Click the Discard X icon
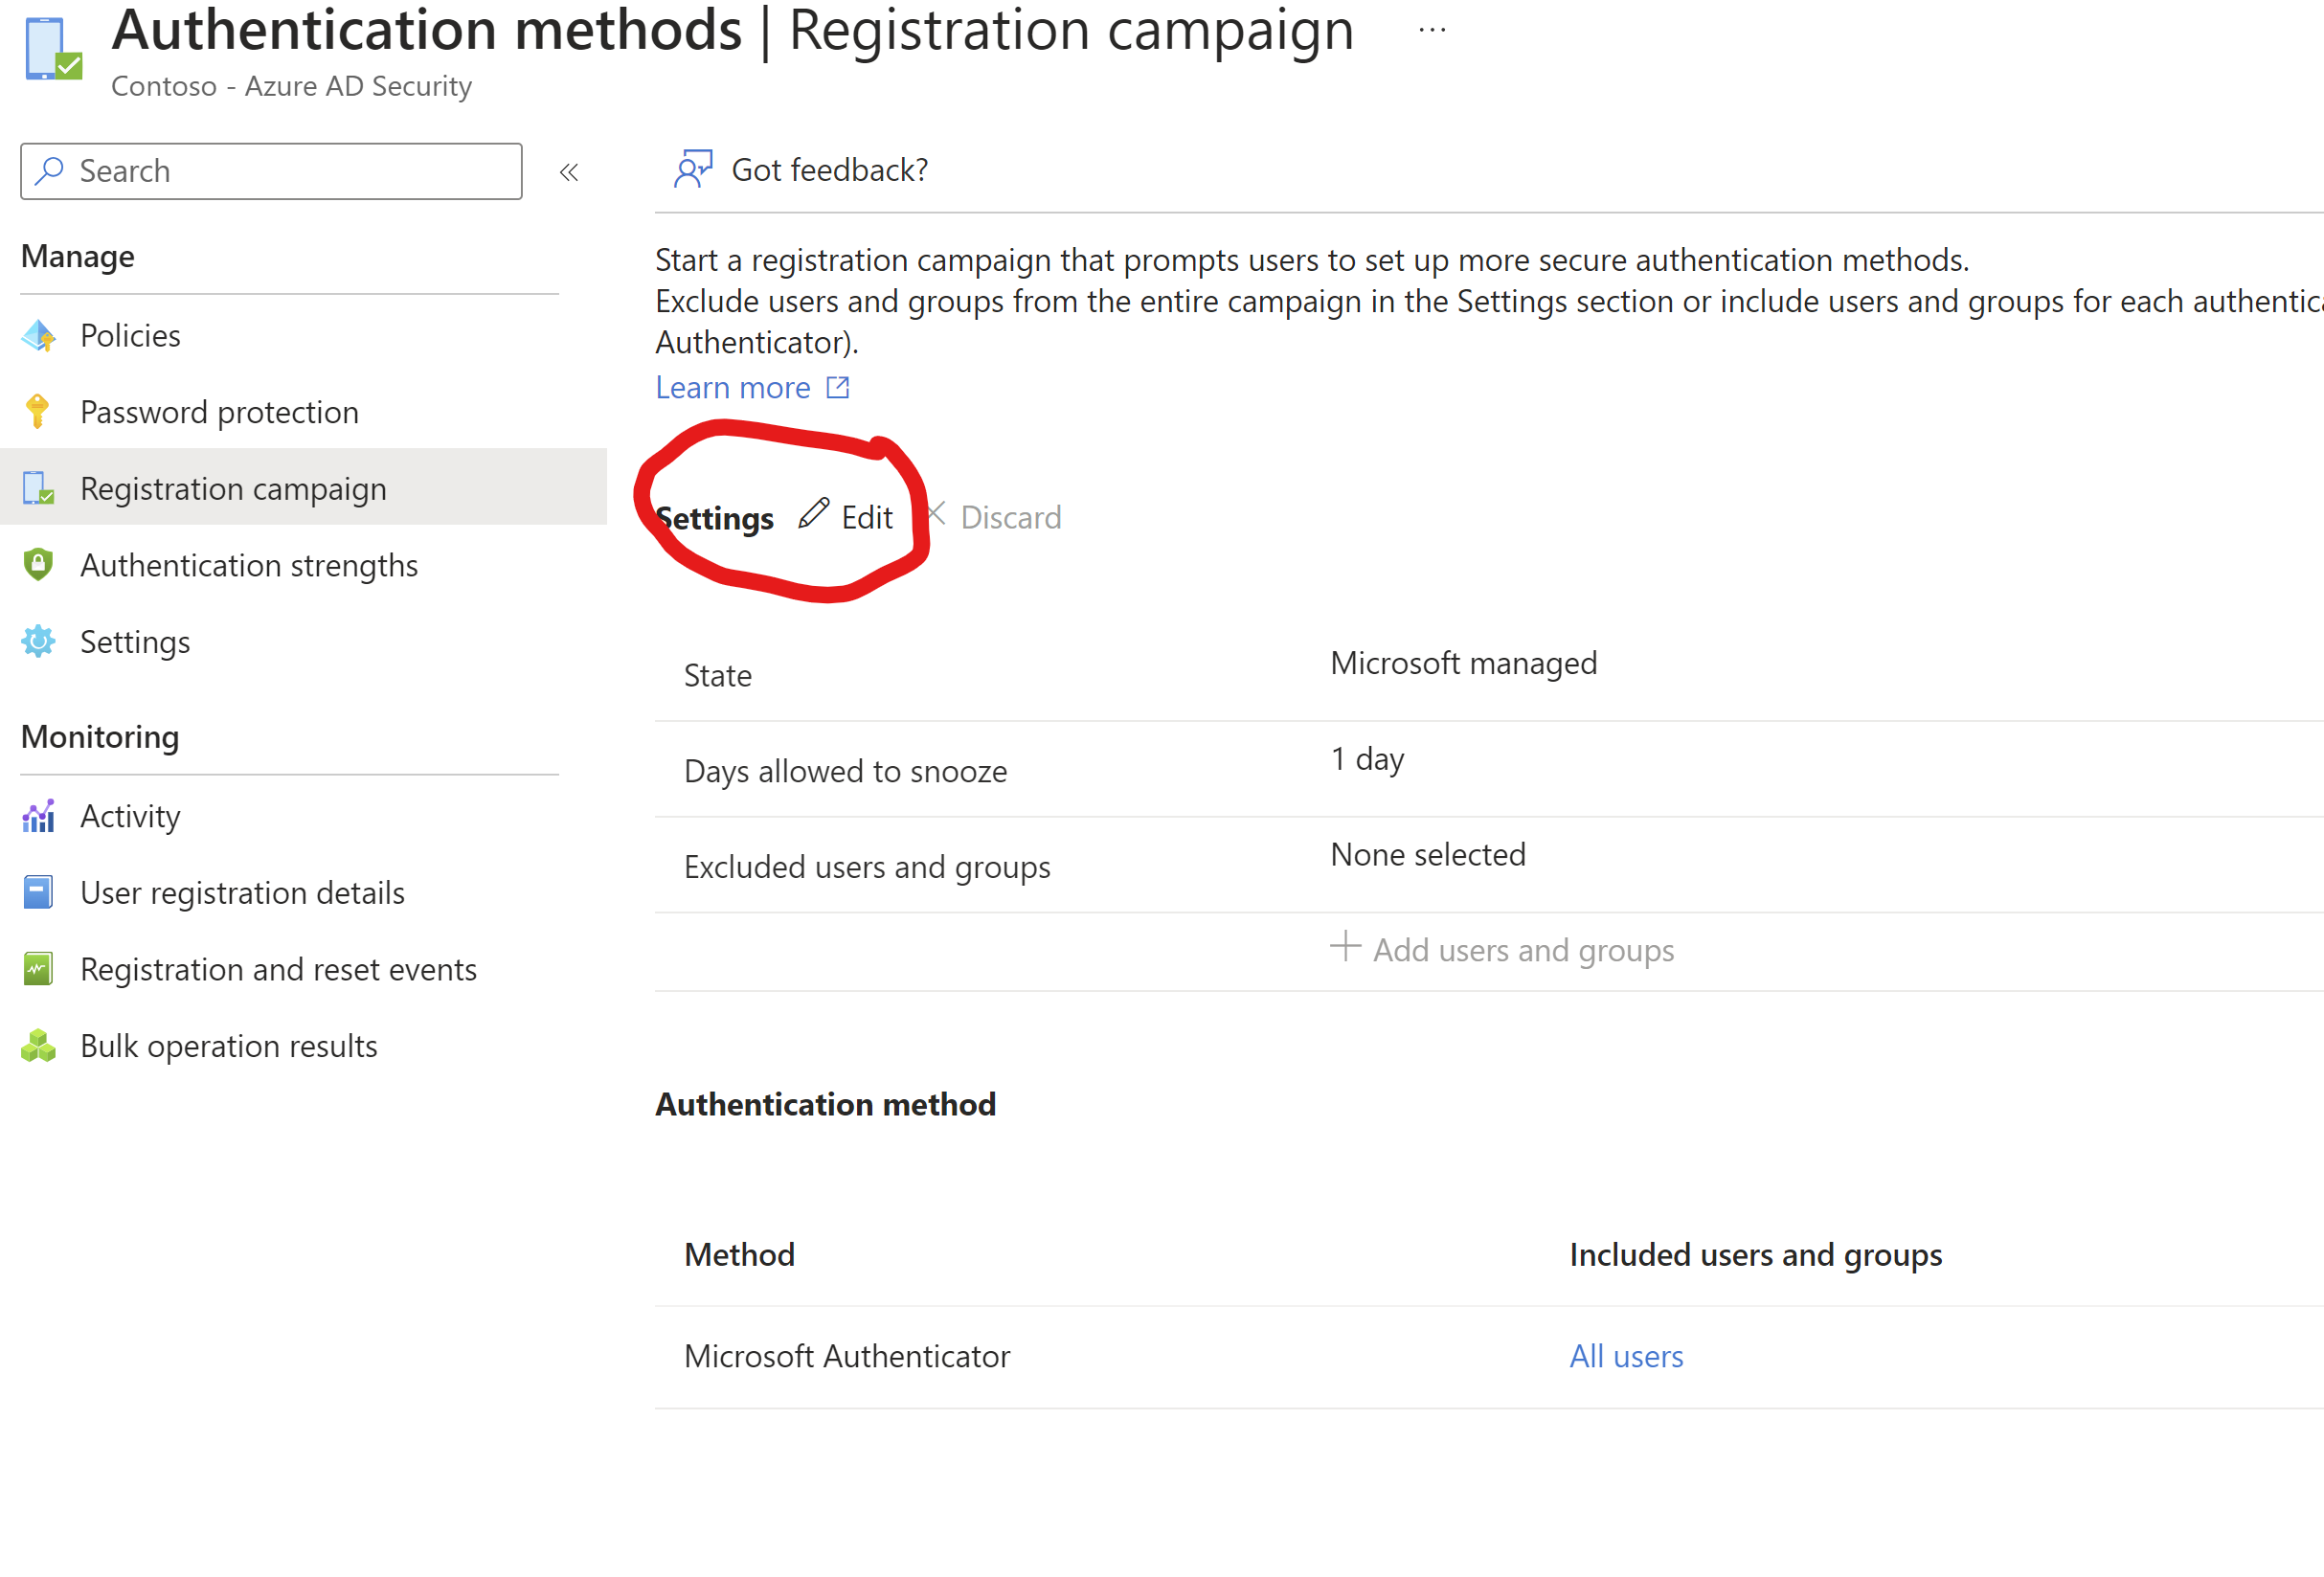Screen dimensions: 2324x1577 (936, 514)
